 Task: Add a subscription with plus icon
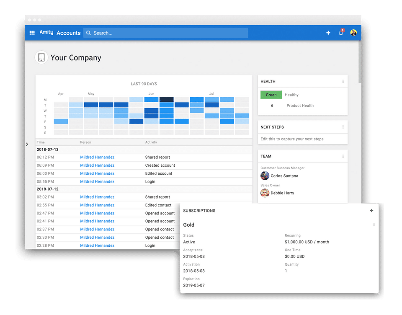click(x=371, y=211)
